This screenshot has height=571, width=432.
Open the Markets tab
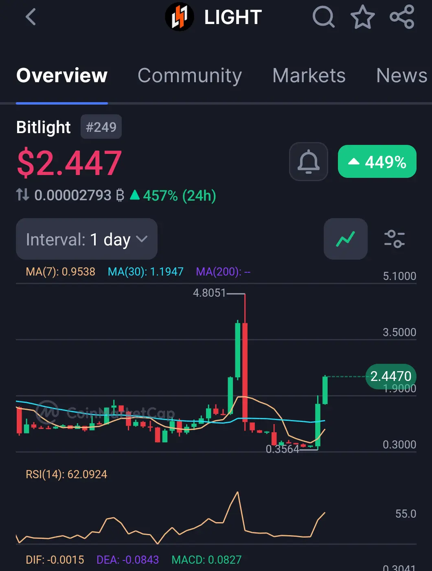(x=309, y=75)
